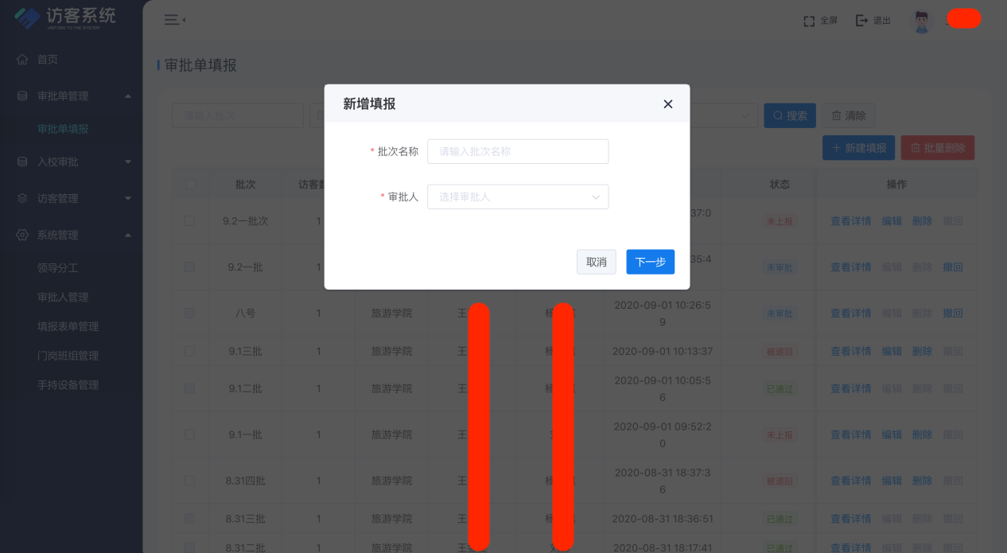The image size is (1007, 553).
Task: Click the 访客系统 logo
Action: [x=65, y=17]
